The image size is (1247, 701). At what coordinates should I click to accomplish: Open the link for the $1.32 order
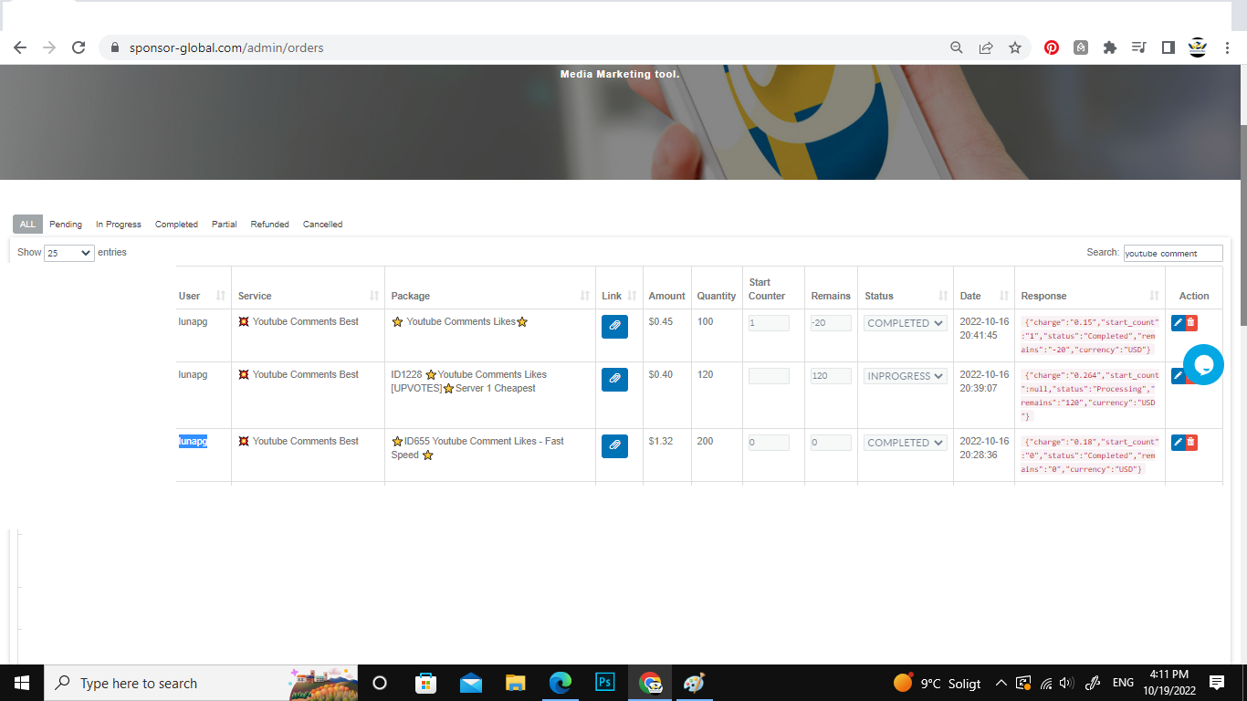[x=614, y=445]
